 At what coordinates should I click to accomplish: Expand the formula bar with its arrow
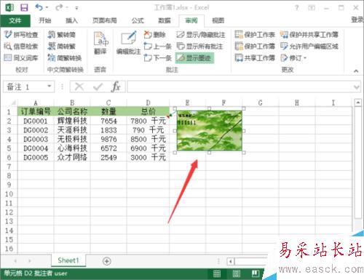click(357, 87)
